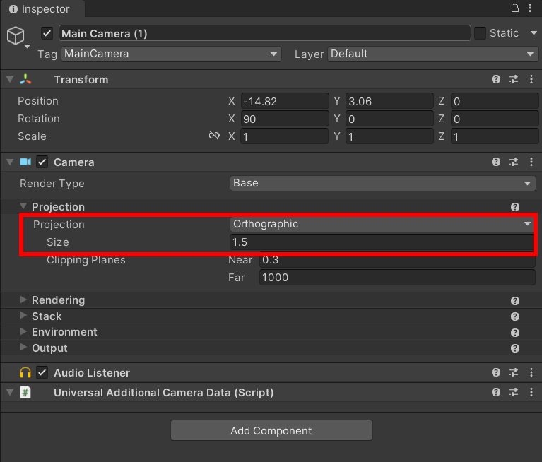Toggle the Scale constrained proportions link icon
This screenshot has width=542, height=462.
click(214, 136)
